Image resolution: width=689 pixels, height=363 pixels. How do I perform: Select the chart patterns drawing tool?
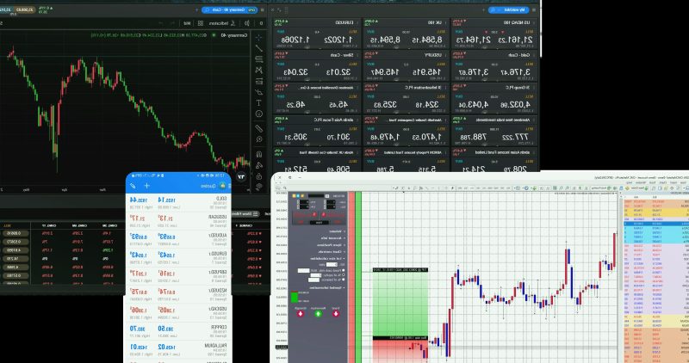(x=259, y=71)
